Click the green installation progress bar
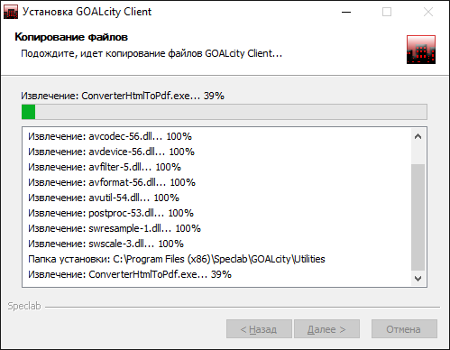Screen dimensions: 450x350 pos(225,112)
